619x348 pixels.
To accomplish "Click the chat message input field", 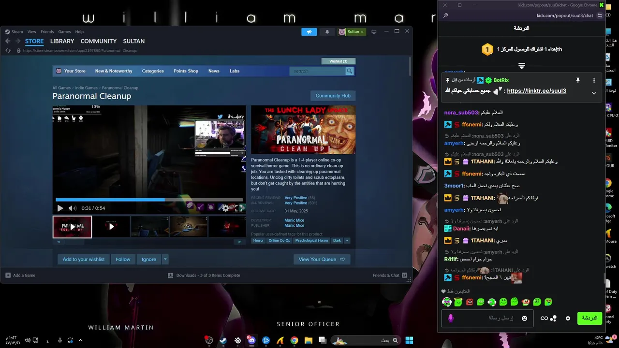I will click(x=487, y=318).
